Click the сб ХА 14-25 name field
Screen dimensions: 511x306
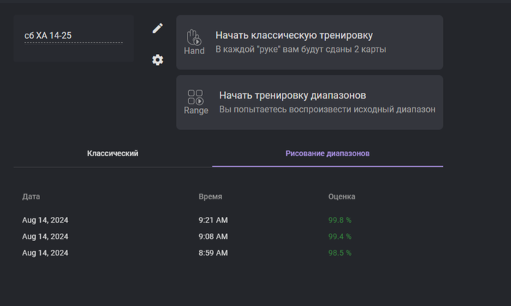[73, 35]
